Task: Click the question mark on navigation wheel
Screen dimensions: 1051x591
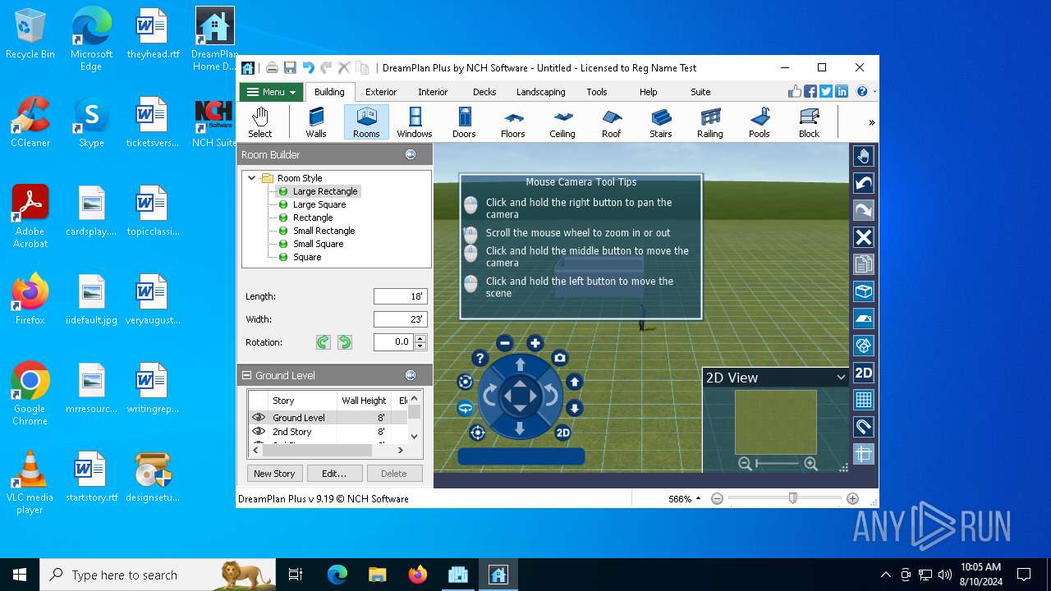Action: click(x=480, y=358)
